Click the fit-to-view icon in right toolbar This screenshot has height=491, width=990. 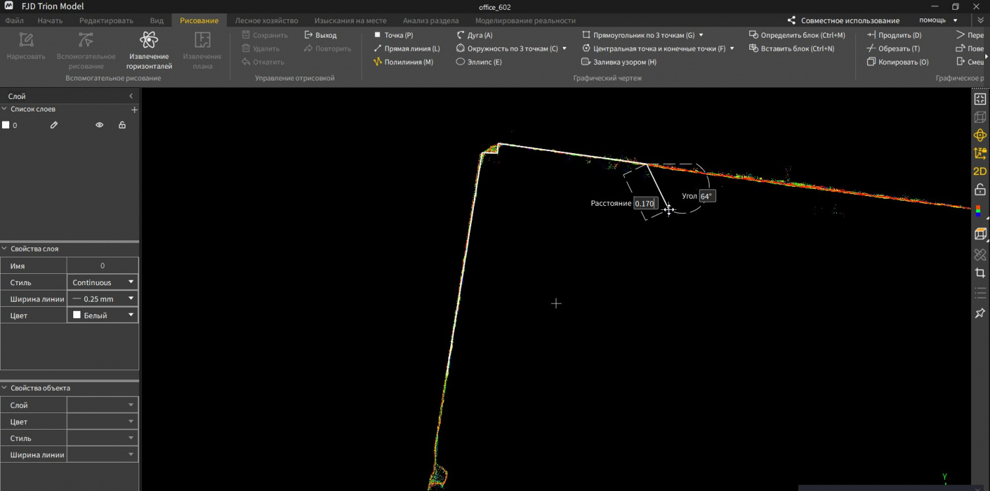coord(980,99)
